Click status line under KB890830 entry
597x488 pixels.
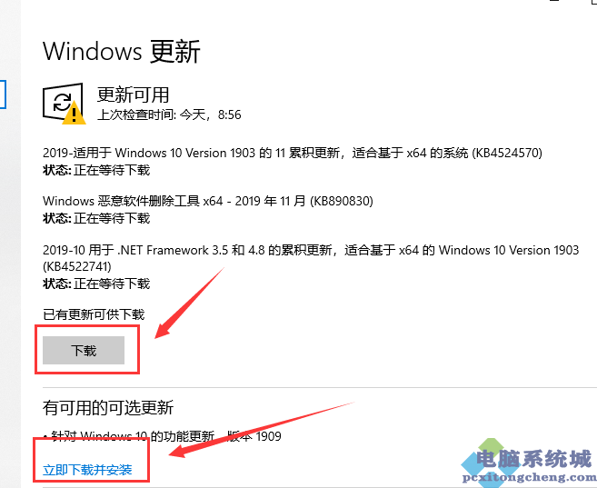(96, 218)
